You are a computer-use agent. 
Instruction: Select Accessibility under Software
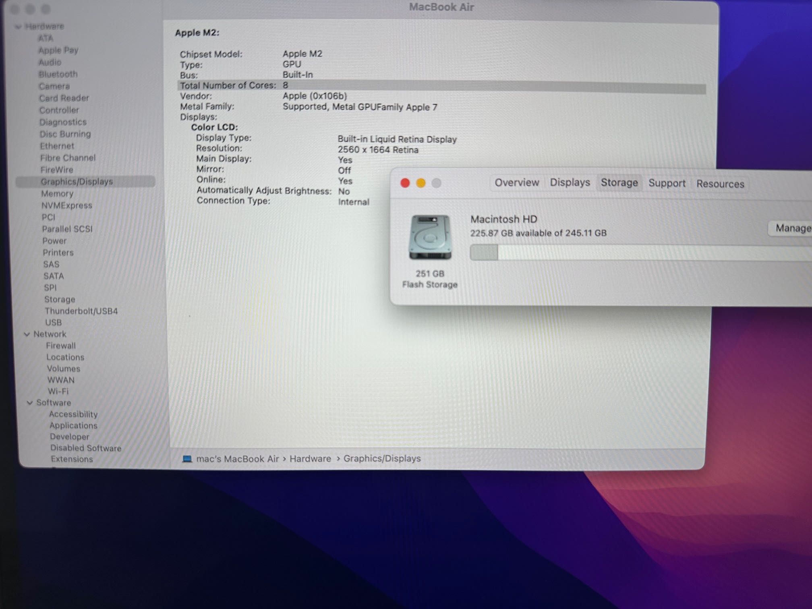pyautogui.click(x=73, y=414)
